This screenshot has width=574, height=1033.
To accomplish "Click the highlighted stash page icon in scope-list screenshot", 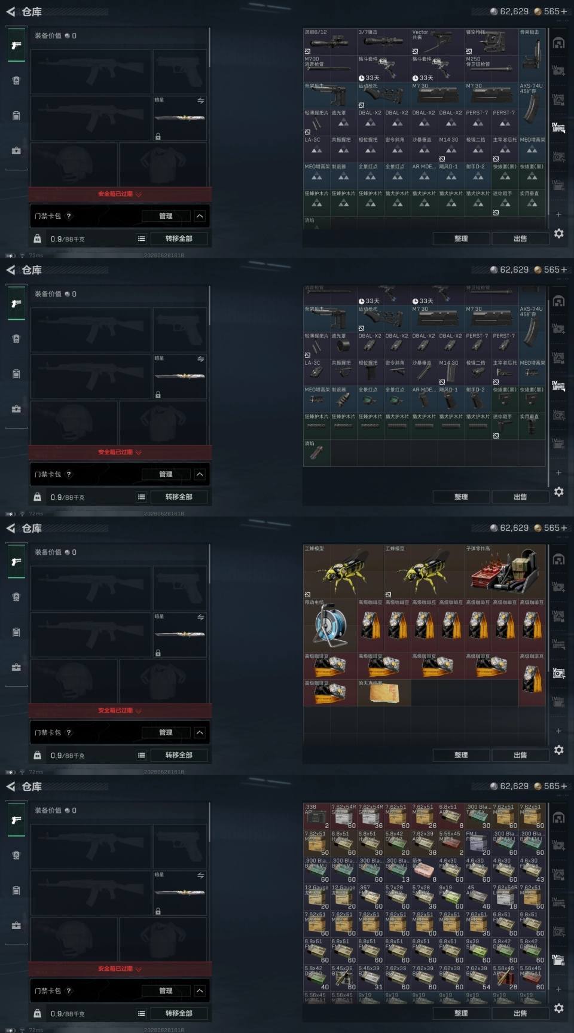I will [x=558, y=127].
